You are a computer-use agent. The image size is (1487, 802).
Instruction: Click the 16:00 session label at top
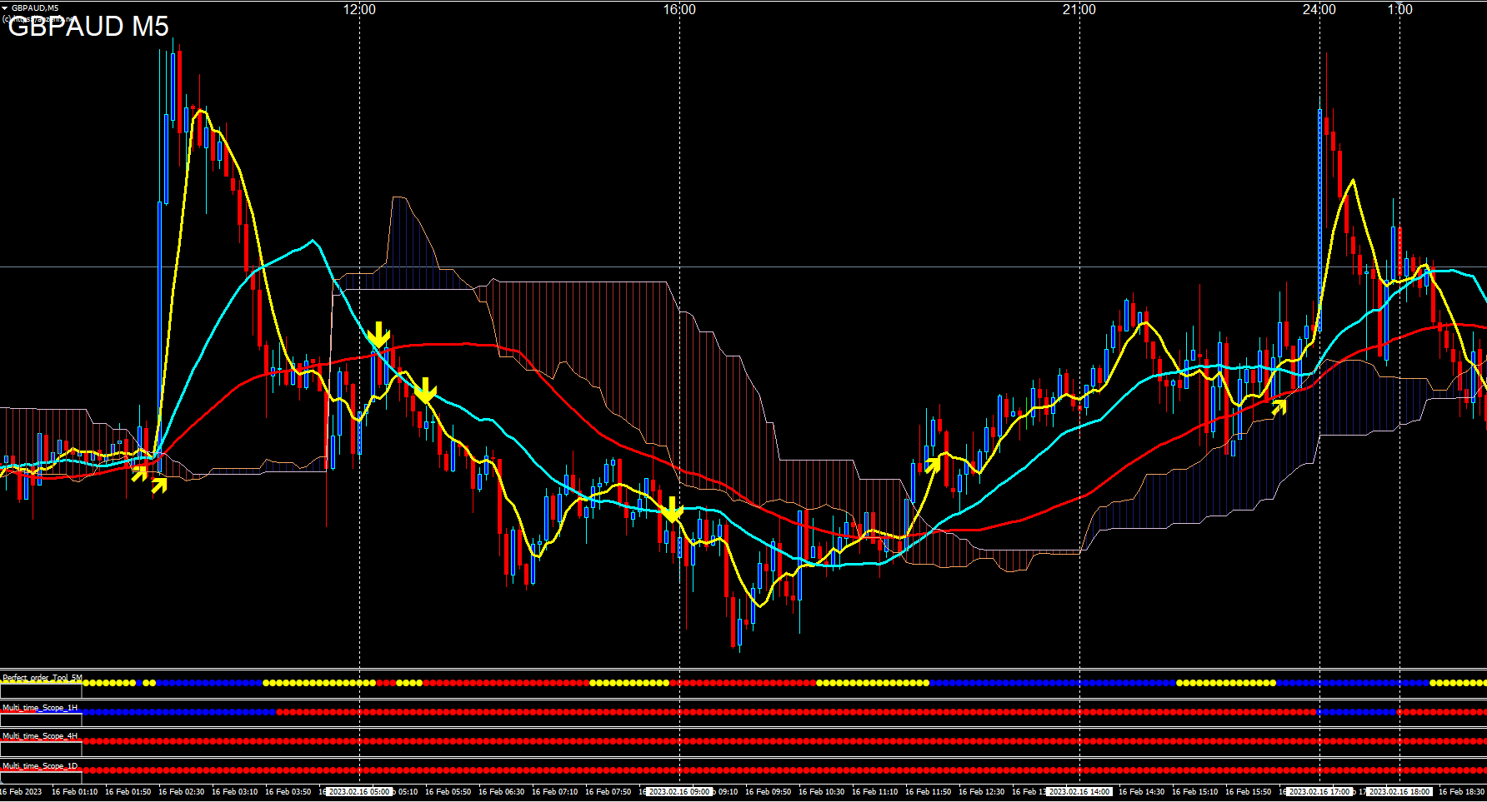tap(679, 9)
